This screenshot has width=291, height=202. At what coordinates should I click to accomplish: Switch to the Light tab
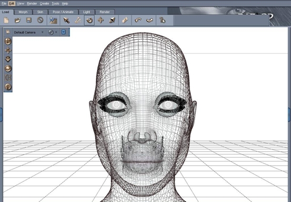[86, 12]
